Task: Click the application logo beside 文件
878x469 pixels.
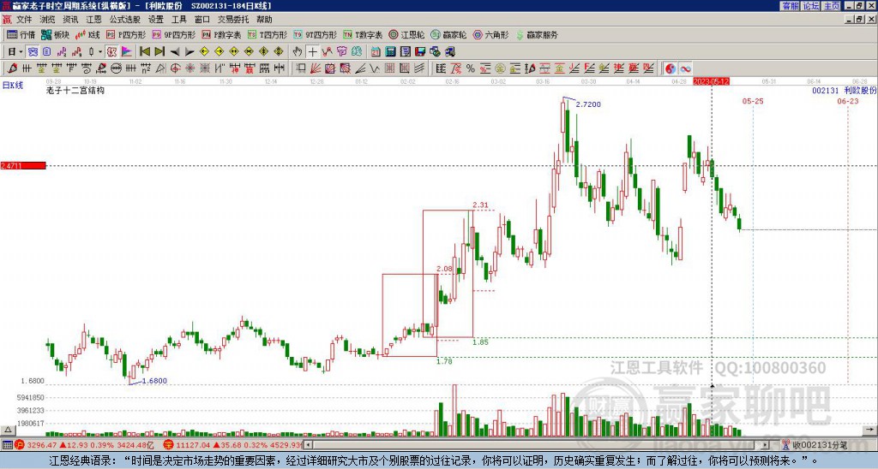Action: [7, 20]
